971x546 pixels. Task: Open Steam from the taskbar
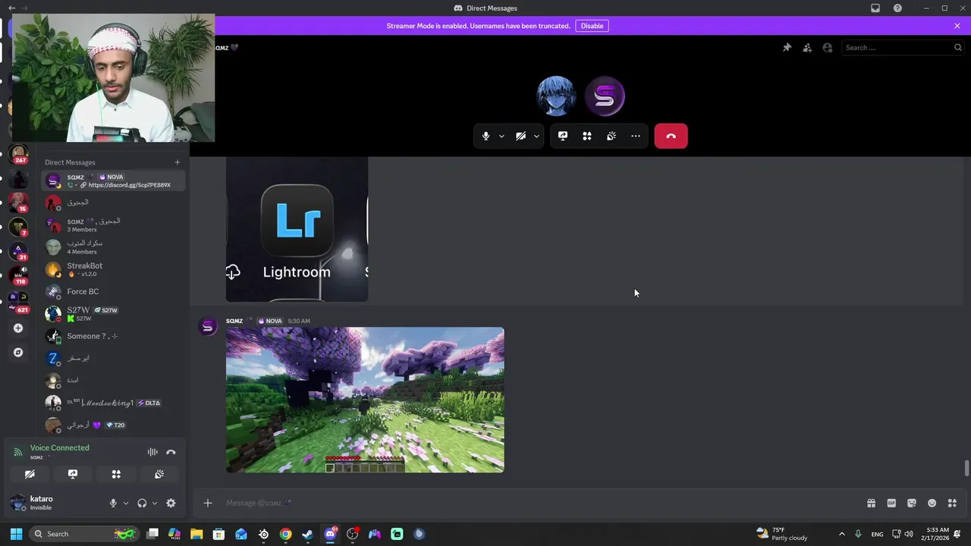pos(307,534)
